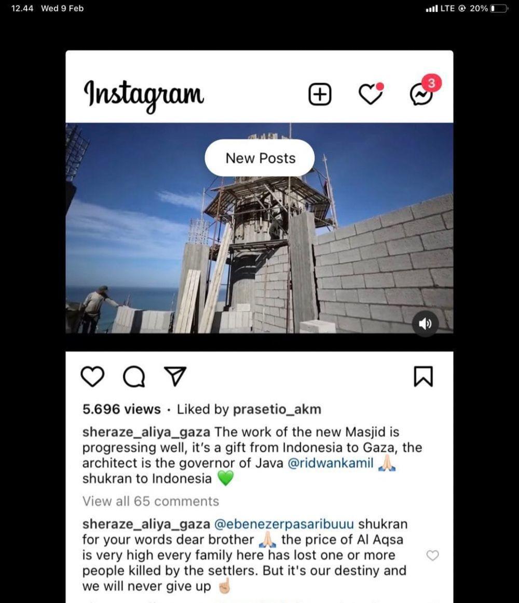519x603 pixels.
Task: Open the activity heart notifications icon
Action: (371, 93)
